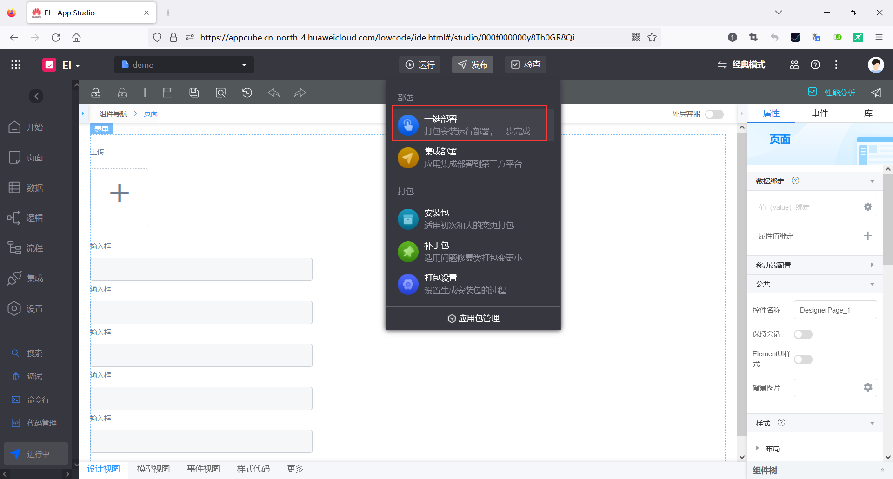
Task: Open the 页面 section in the left sidebar
Action: coord(28,157)
